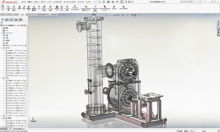The height and width of the screenshot is (132, 220).
Task: Open the DisplayManager color ball tab
Action: pyautogui.click(x=21, y=20)
